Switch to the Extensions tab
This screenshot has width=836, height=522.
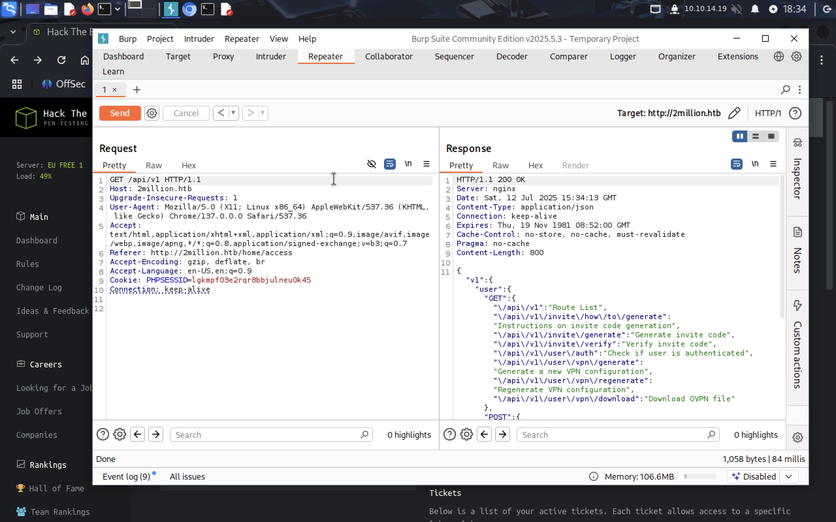pyautogui.click(x=738, y=56)
